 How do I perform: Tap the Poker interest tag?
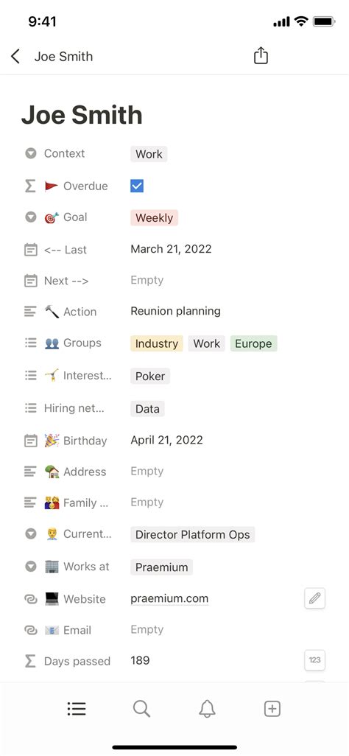click(150, 376)
